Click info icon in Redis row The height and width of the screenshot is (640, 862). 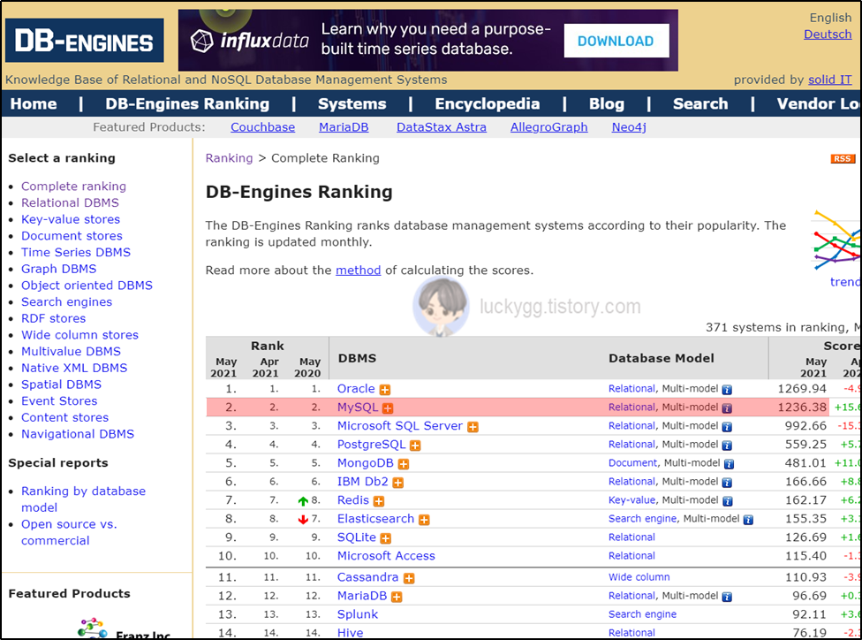pos(728,501)
